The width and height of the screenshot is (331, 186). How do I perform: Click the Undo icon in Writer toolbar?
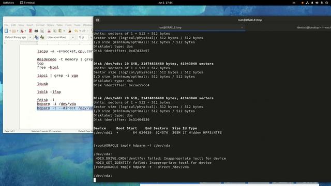click(76, 31)
